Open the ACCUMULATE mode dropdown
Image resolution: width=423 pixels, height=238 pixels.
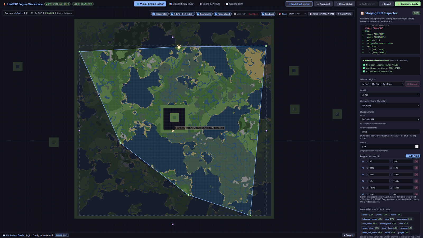pos(390,119)
